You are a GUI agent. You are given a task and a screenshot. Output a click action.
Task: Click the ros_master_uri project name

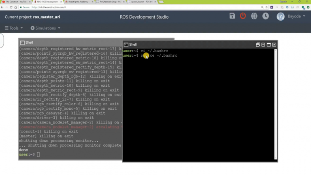coord(47,17)
